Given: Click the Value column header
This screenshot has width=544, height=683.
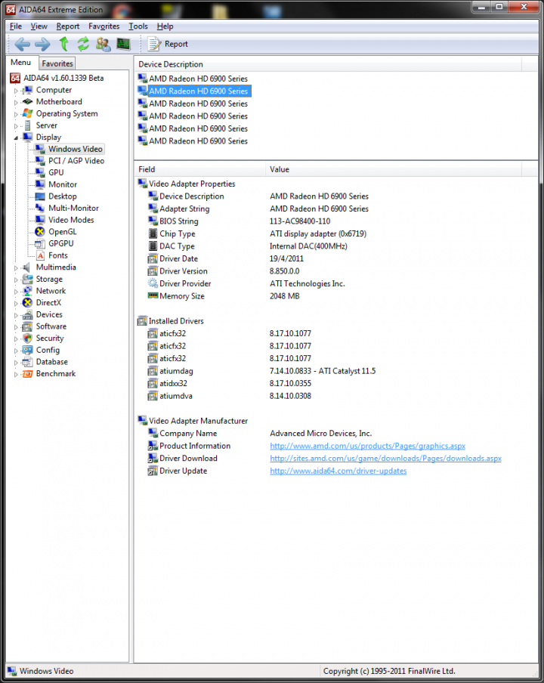Looking at the screenshot, I should [394, 169].
